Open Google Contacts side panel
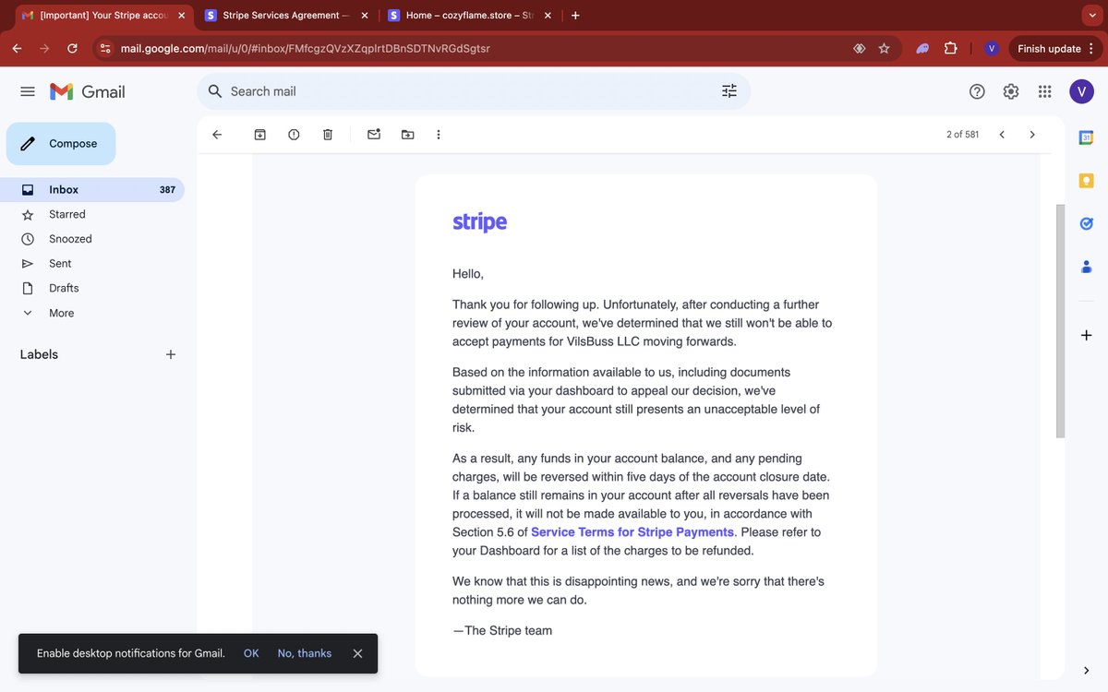This screenshot has height=692, width=1108. (x=1087, y=267)
